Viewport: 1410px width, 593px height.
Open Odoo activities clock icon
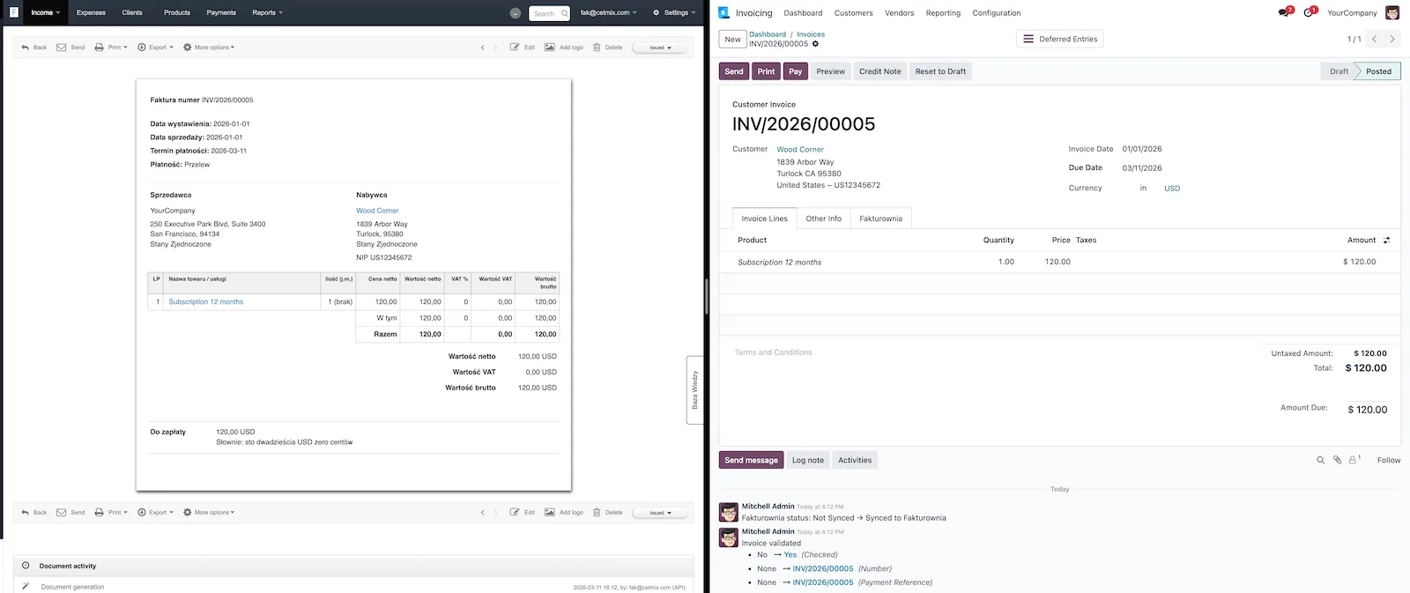(x=1310, y=12)
